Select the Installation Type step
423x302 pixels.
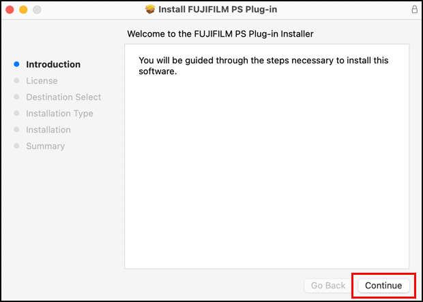point(59,114)
